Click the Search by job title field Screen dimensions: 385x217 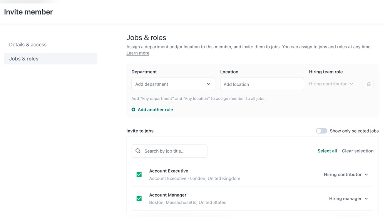coord(173,151)
